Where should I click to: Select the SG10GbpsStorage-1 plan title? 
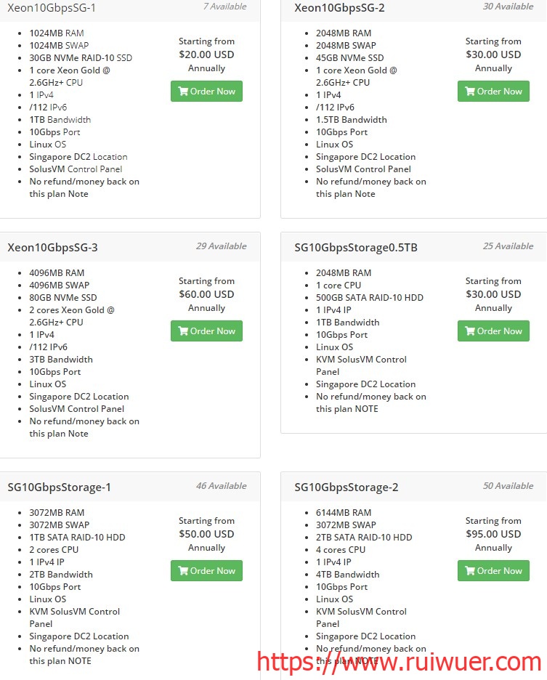(x=59, y=487)
